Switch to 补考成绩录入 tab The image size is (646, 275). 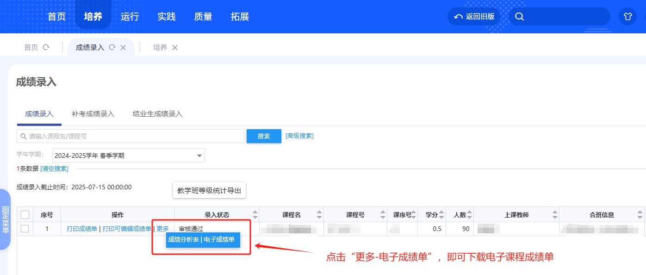(x=93, y=114)
